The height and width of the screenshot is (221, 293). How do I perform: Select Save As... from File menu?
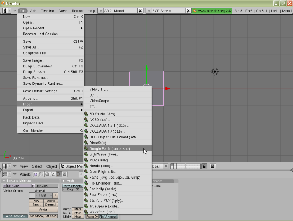coord(50,47)
